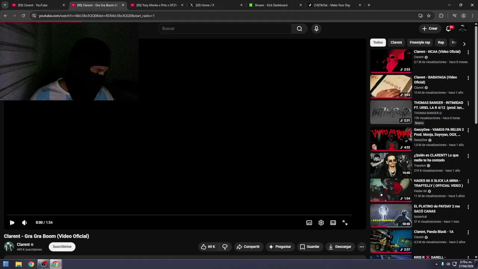
Task: Open Chrome media controls icon
Action: [454, 16]
